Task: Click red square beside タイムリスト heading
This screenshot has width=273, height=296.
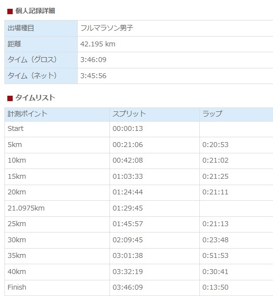Action: (10, 98)
